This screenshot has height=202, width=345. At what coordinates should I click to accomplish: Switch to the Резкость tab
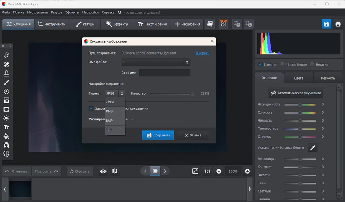(x=328, y=78)
